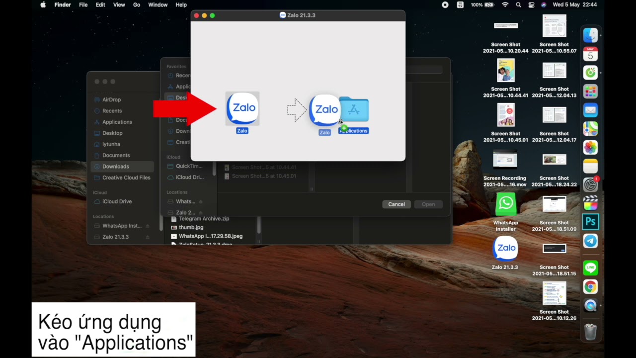Click the Open button in the dialog
Viewport: 636px width, 358px height.
coord(428,204)
